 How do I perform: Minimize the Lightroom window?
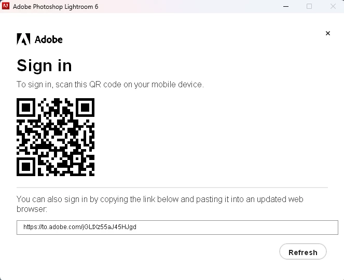click(x=286, y=6)
